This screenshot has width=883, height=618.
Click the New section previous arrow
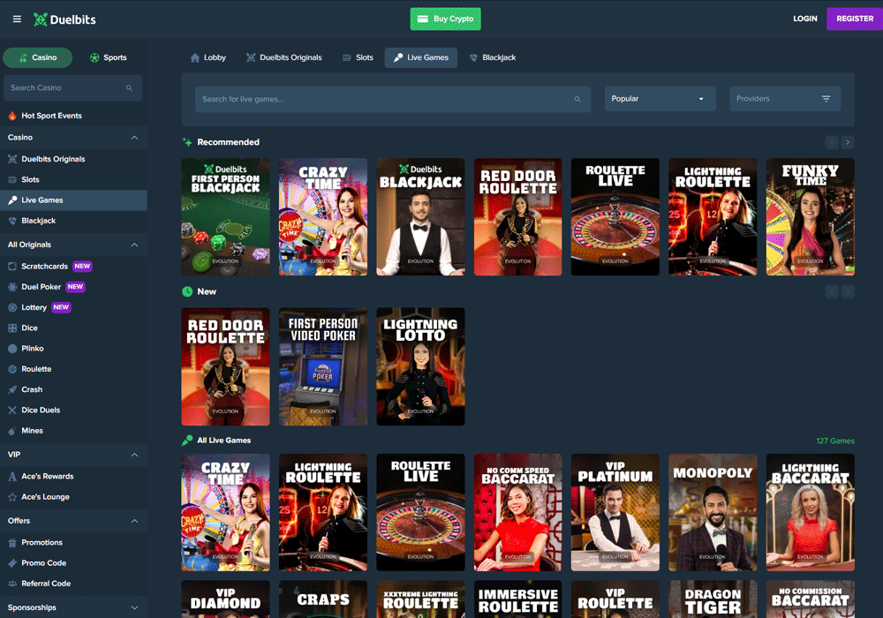point(832,291)
